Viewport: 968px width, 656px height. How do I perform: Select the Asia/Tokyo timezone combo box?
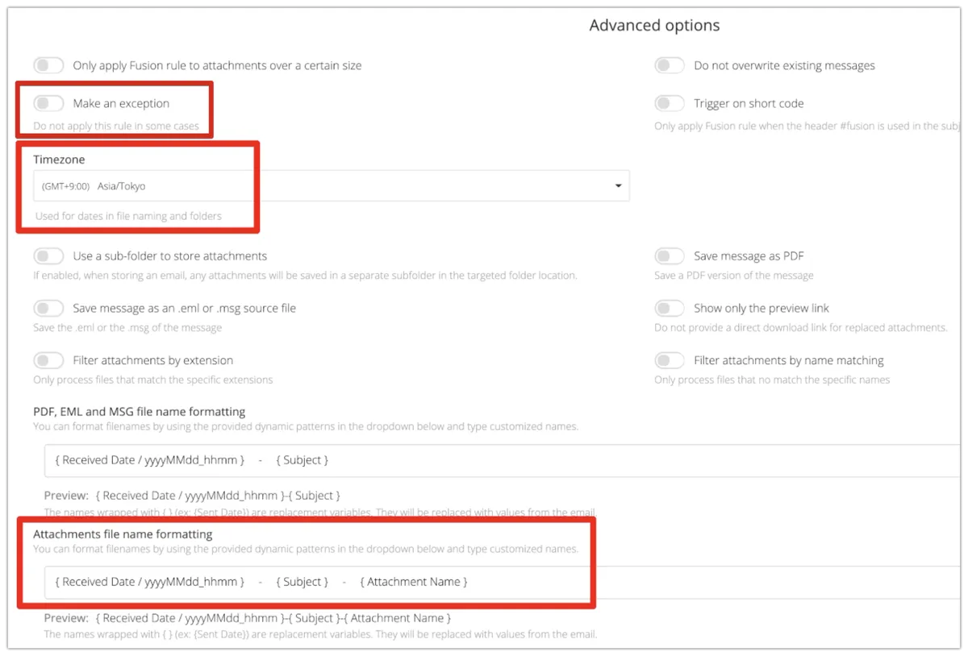[323, 186]
